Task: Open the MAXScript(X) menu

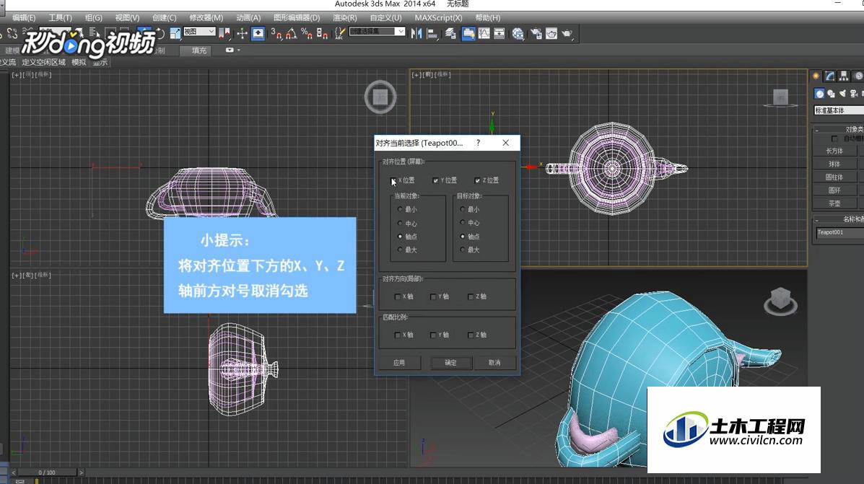Action: tap(439, 17)
